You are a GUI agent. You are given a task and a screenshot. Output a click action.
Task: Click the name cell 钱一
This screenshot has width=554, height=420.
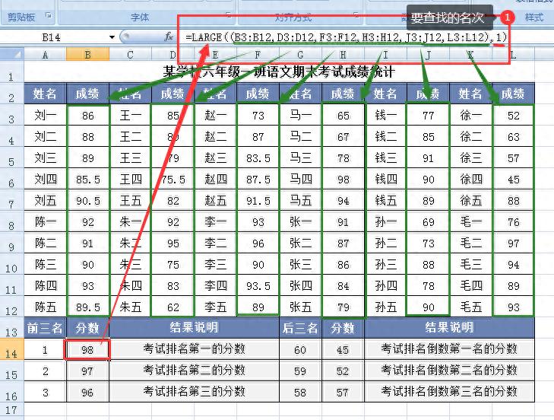point(385,116)
